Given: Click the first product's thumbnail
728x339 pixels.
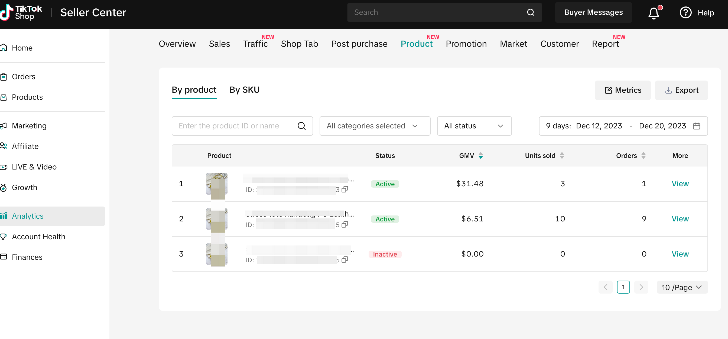Looking at the screenshot, I should point(216,184).
